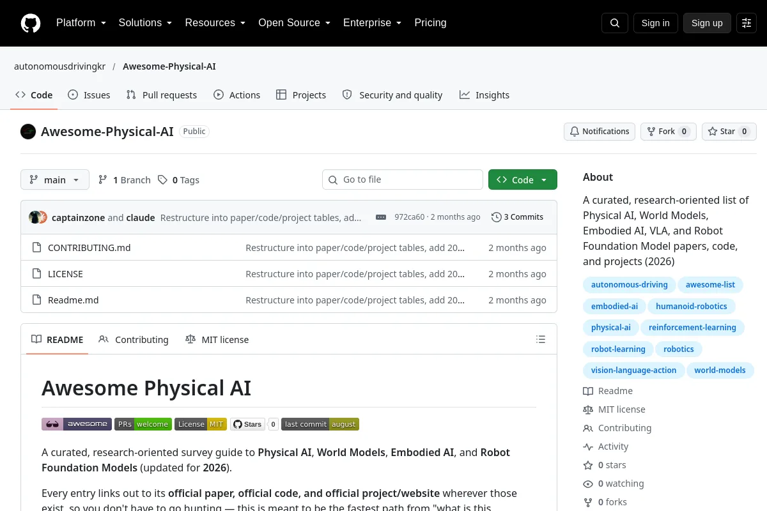Click the world-models topic tag

coord(720,370)
